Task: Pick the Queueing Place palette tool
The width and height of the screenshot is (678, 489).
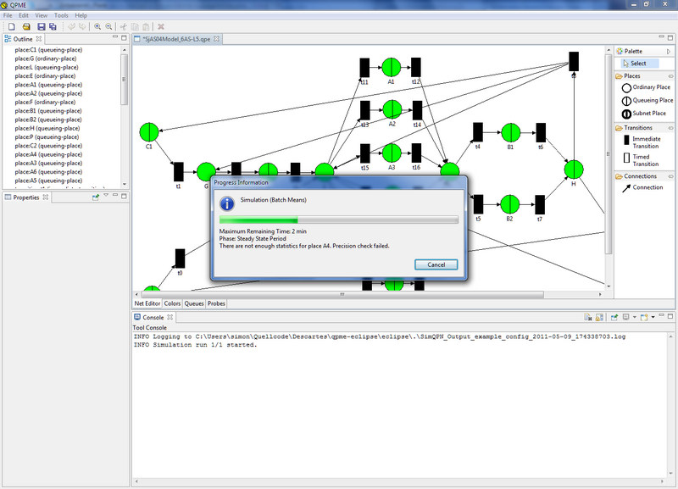Action: (x=644, y=100)
